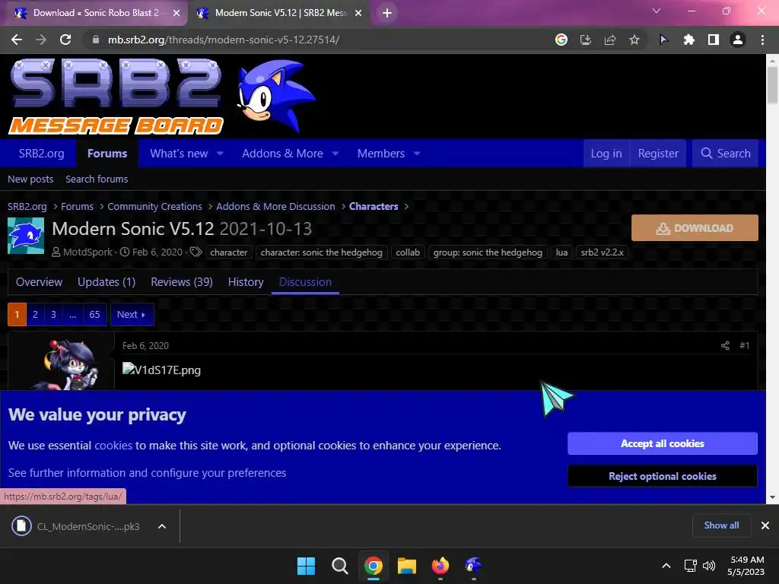Viewport: 779px width, 584px height.
Task: Open the Search forums link
Action: coord(97,179)
